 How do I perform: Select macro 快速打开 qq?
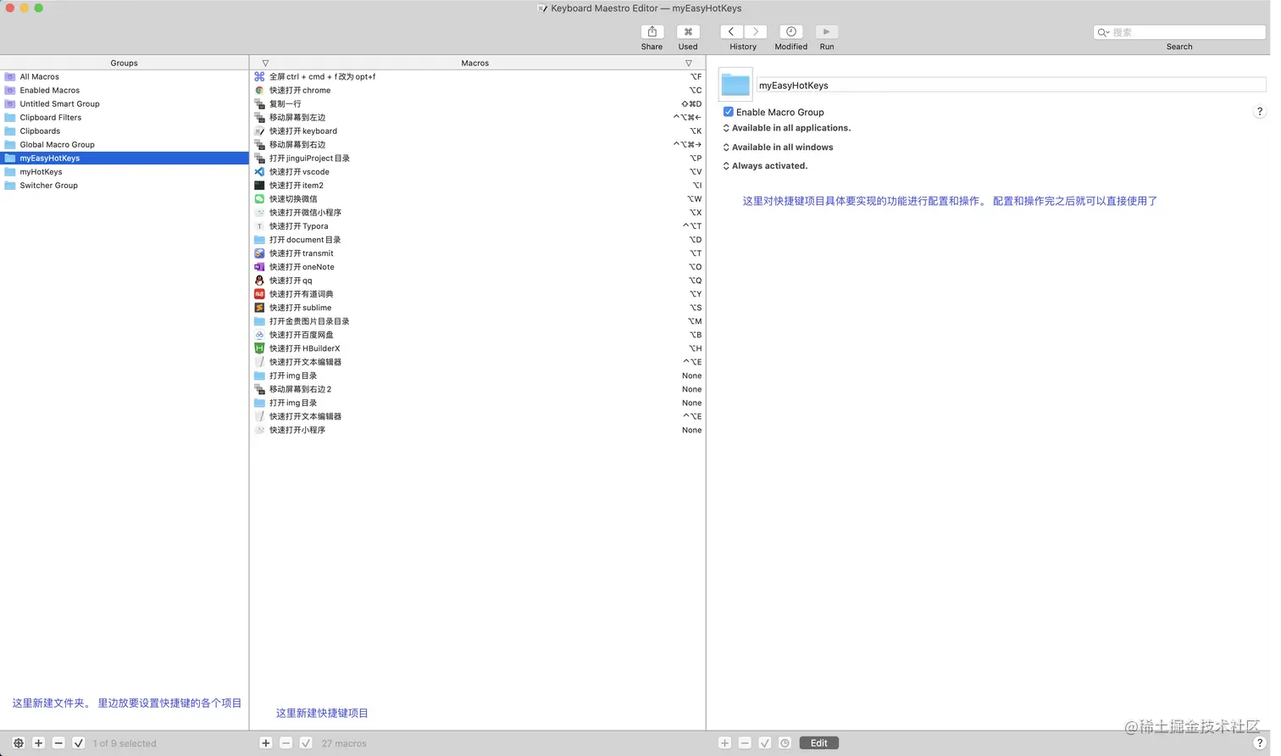click(x=478, y=280)
